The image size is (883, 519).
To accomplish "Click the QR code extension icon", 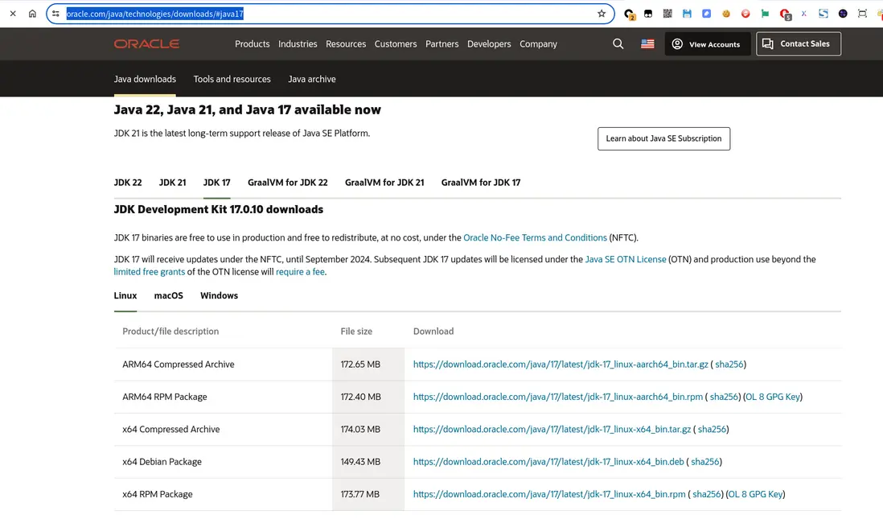I will click(667, 14).
